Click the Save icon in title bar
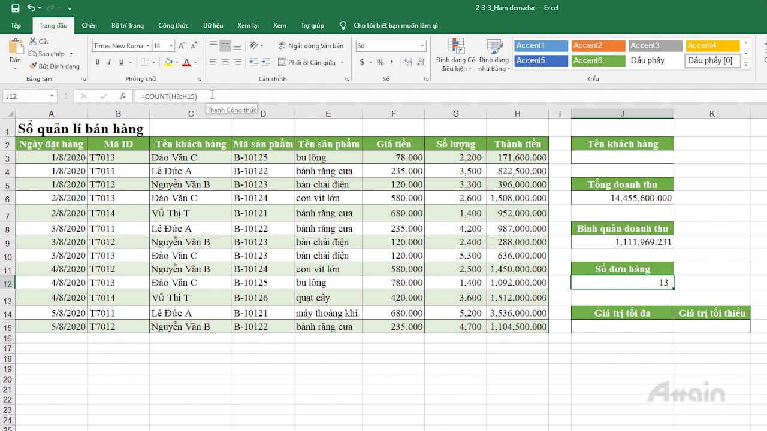 (x=16, y=8)
